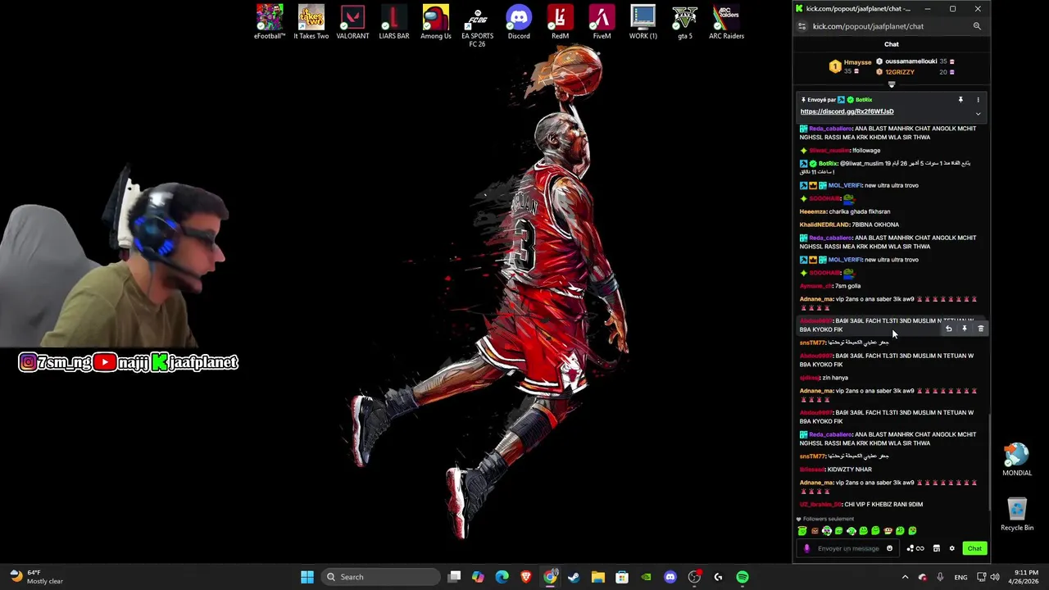Insert the first green quick emote
Image resolution: width=1049 pixels, height=590 pixels.
tap(802, 531)
